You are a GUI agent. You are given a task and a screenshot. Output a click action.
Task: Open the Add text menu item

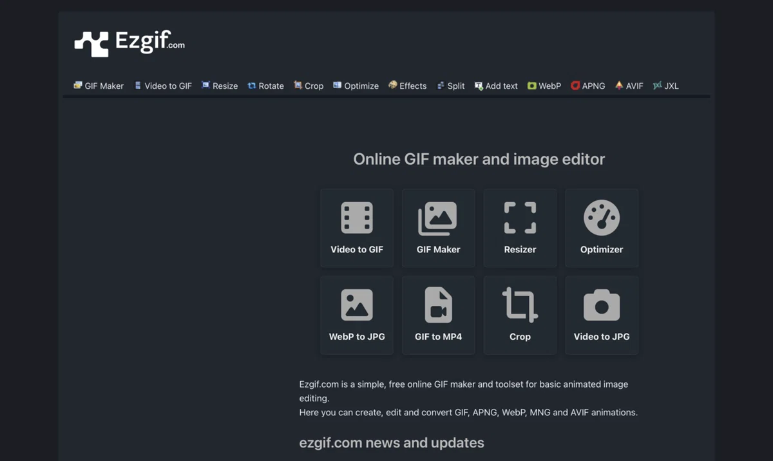pyautogui.click(x=496, y=86)
